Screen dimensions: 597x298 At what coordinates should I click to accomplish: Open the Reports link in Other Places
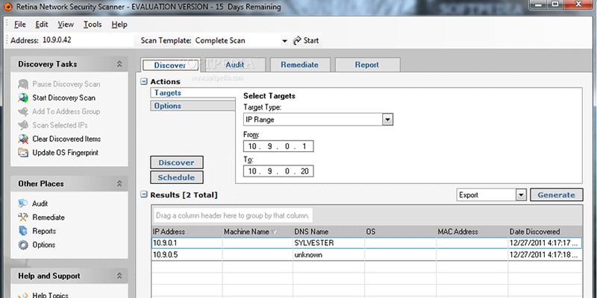click(44, 231)
